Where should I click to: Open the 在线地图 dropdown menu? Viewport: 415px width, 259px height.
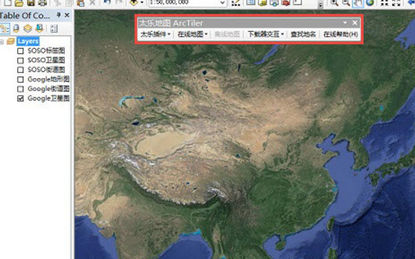(193, 34)
